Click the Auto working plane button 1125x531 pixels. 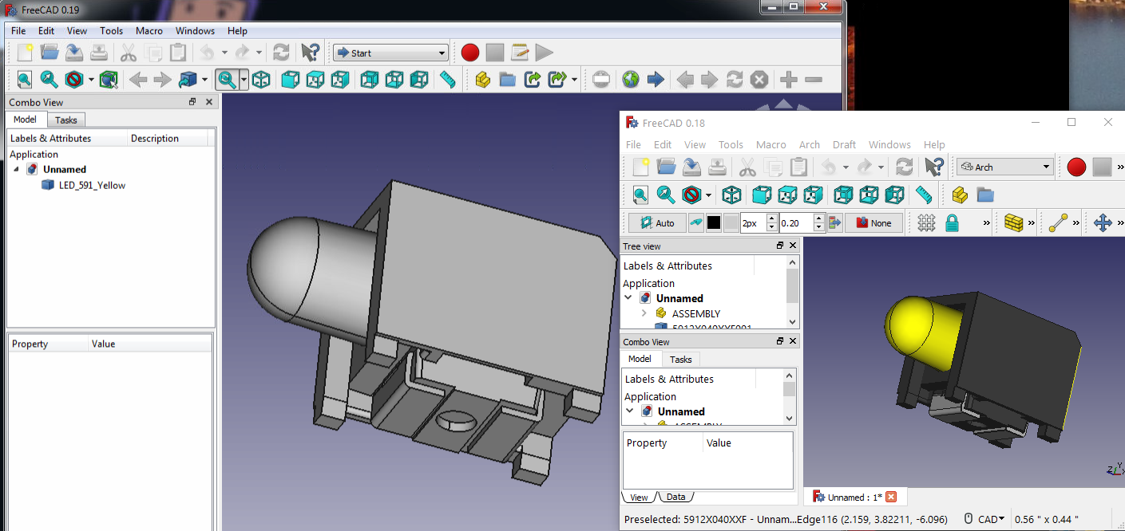pos(656,223)
